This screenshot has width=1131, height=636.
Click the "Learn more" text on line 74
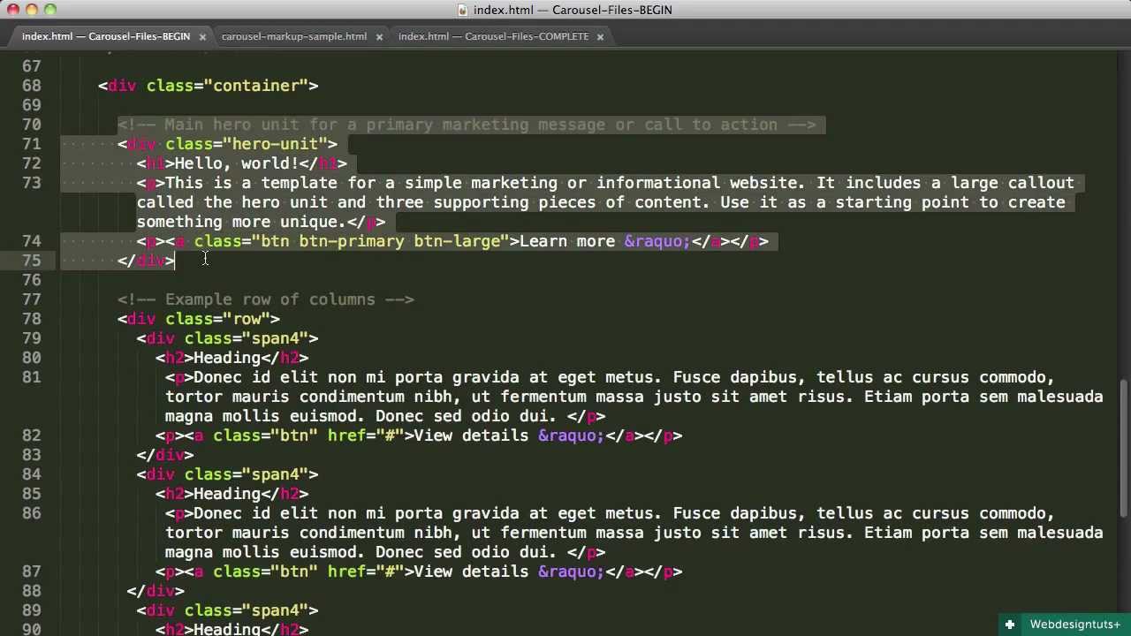pos(567,241)
